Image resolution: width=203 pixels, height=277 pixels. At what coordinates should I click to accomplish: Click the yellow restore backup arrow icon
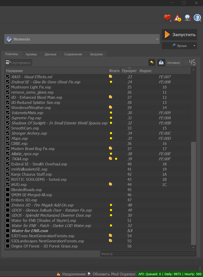[152, 62]
